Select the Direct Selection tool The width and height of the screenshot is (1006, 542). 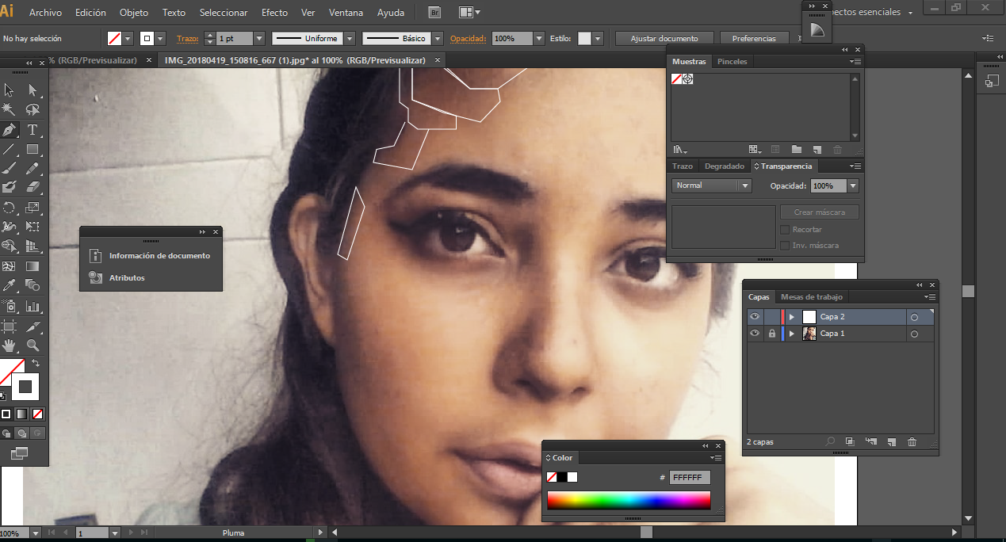pyautogui.click(x=33, y=90)
